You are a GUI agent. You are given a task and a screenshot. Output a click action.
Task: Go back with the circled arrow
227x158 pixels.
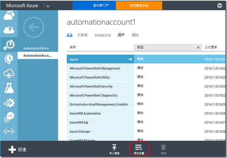[x=34, y=27]
